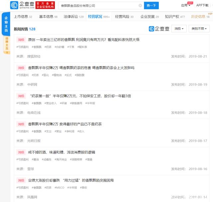
Task: Open the APP下载 link
Action: click(202, 5)
